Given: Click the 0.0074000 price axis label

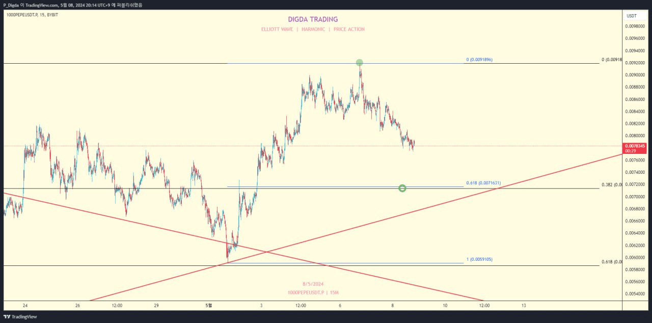Looking at the screenshot, I should pos(636,172).
